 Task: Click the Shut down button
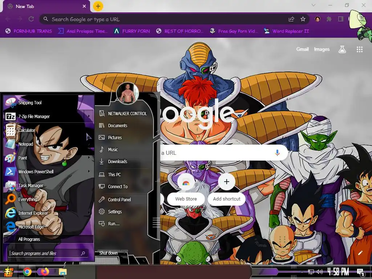click(x=109, y=253)
